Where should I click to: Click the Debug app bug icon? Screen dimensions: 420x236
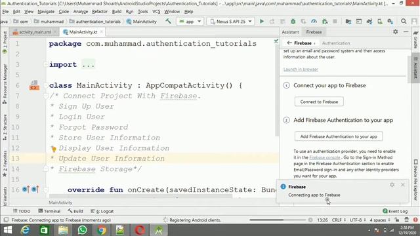click(x=293, y=22)
